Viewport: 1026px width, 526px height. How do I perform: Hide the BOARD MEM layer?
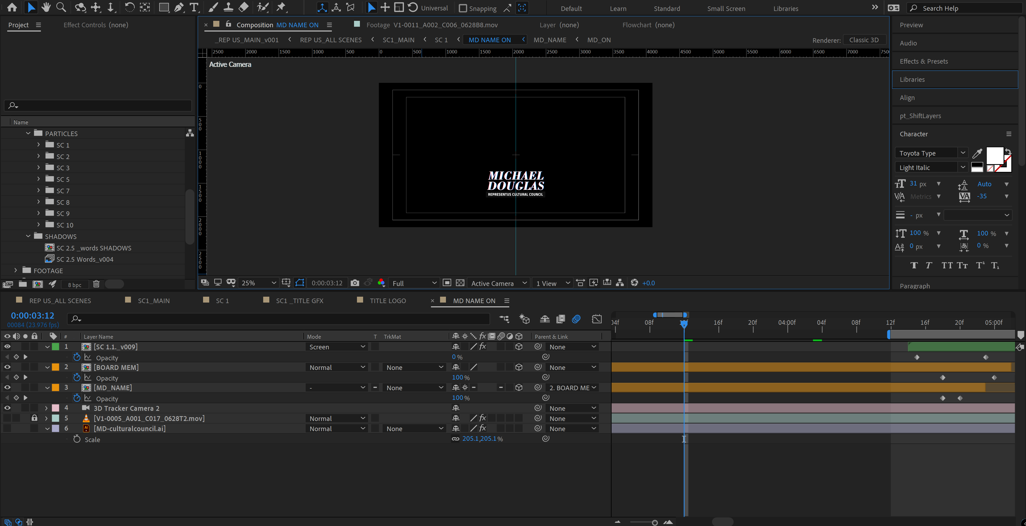7,367
